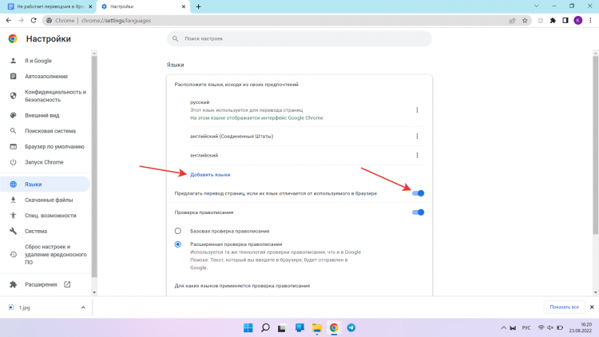Click the Telegram icon in the taskbar

point(351,327)
